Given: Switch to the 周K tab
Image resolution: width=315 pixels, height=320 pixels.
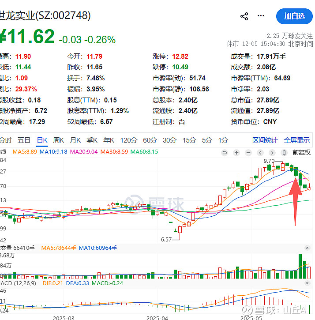Looking at the screenshot, I should click(x=59, y=140).
